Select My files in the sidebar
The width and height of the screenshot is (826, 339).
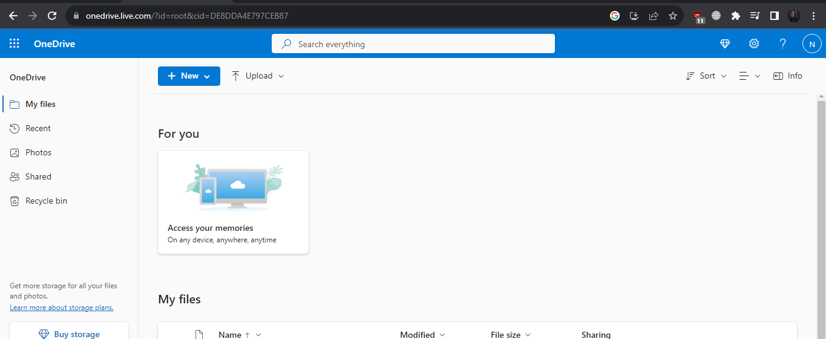click(x=69, y=104)
